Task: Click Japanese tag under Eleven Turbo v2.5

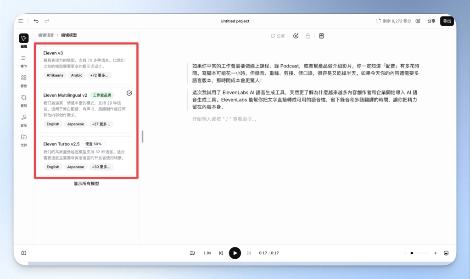Action: (x=76, y=167)
